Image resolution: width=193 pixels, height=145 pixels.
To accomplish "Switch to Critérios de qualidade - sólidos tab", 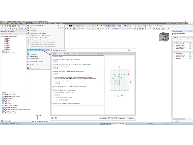I will (x=105, y=54).
